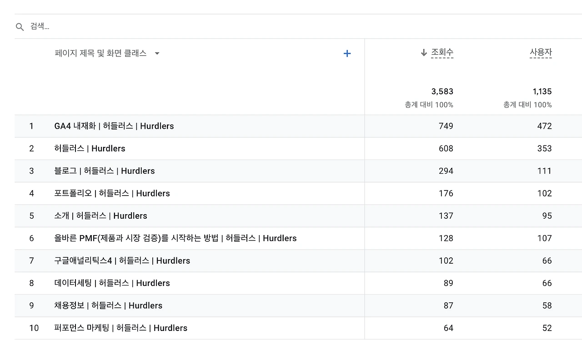Click users value 58 for 채용정보
This screenshot has height=346, width=582.
click(547, 306)
